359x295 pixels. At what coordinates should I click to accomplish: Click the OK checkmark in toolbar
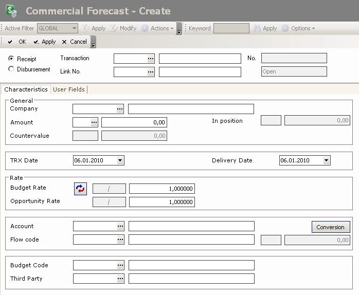17,42
